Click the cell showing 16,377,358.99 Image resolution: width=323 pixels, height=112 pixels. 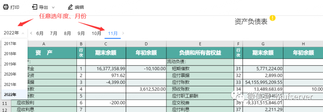(106, 69)
